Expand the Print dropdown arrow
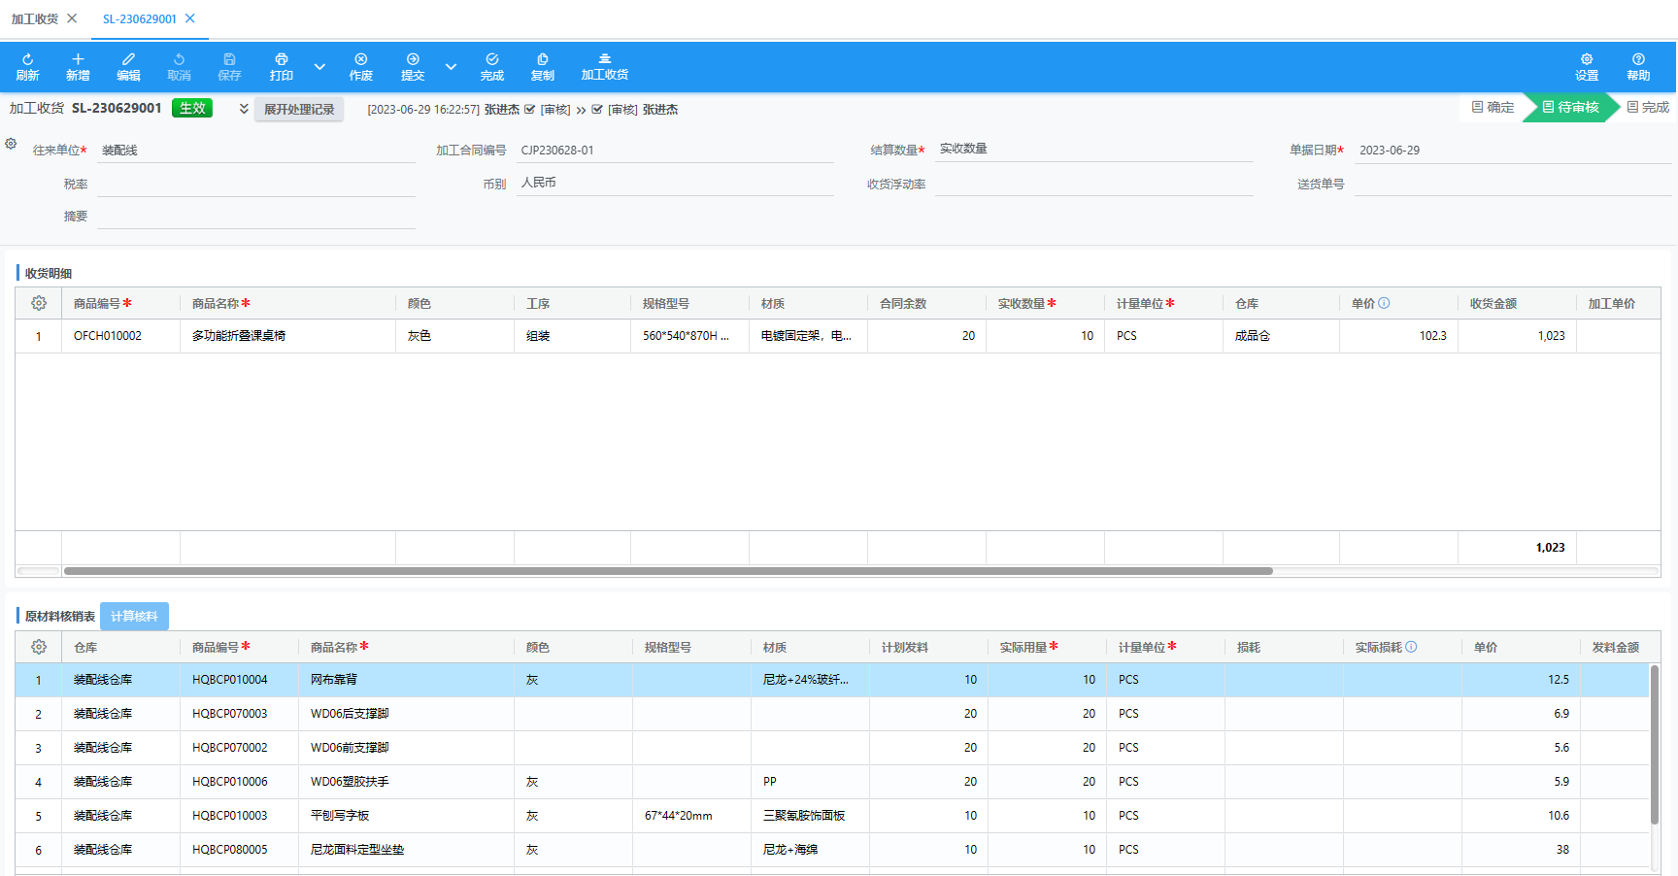 319,67
